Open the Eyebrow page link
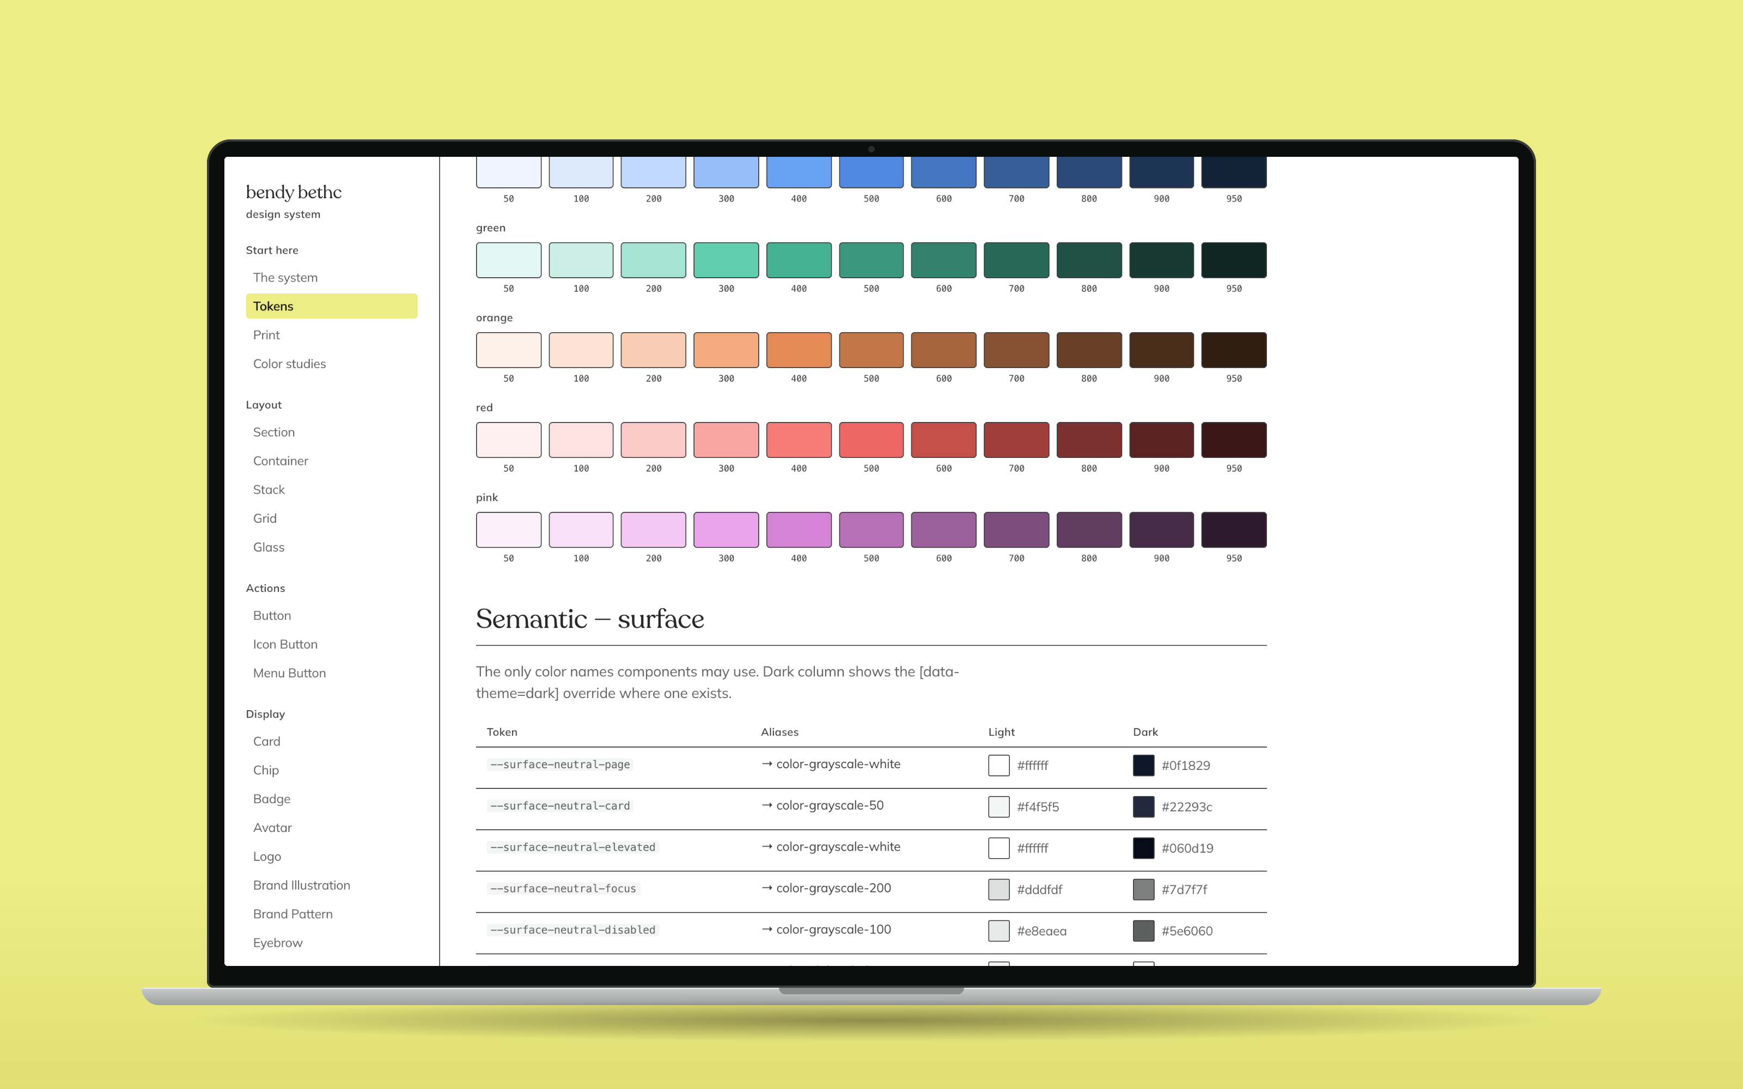 (x=277, y=943)
